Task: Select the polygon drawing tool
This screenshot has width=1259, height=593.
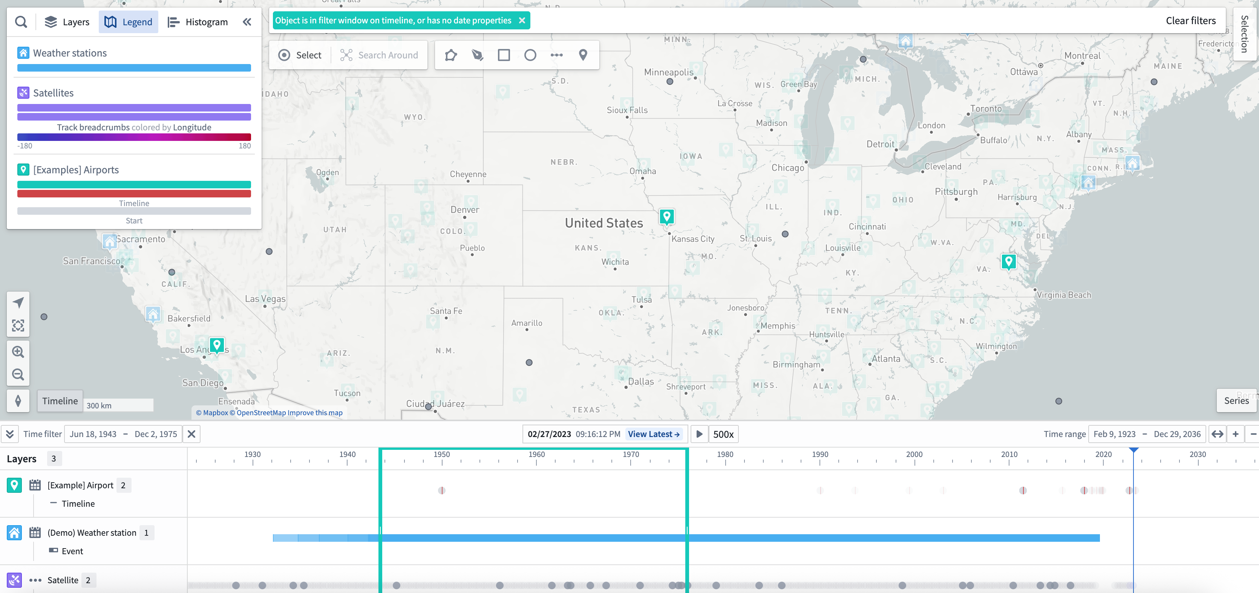Action: coord(450,55)
